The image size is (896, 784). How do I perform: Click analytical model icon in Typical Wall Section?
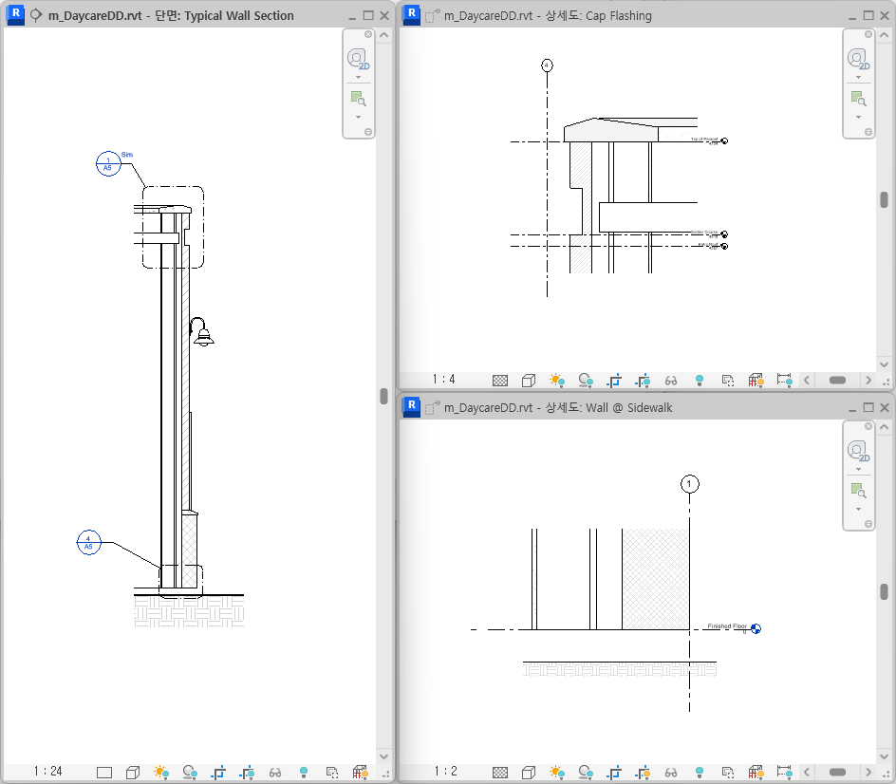coord(360,773)
